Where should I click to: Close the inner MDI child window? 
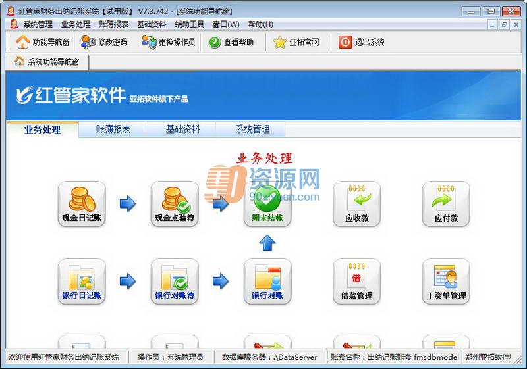click(x=516, y=24)
